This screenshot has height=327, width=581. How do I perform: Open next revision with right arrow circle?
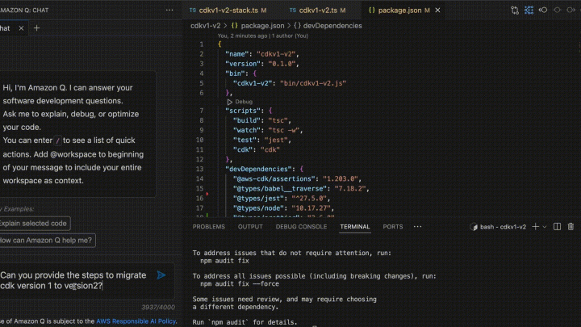[x=571, y=10]
